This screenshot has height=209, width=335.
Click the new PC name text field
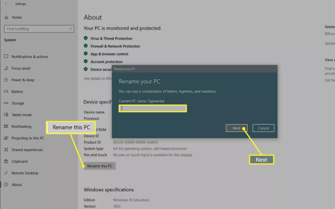point(153,108)
